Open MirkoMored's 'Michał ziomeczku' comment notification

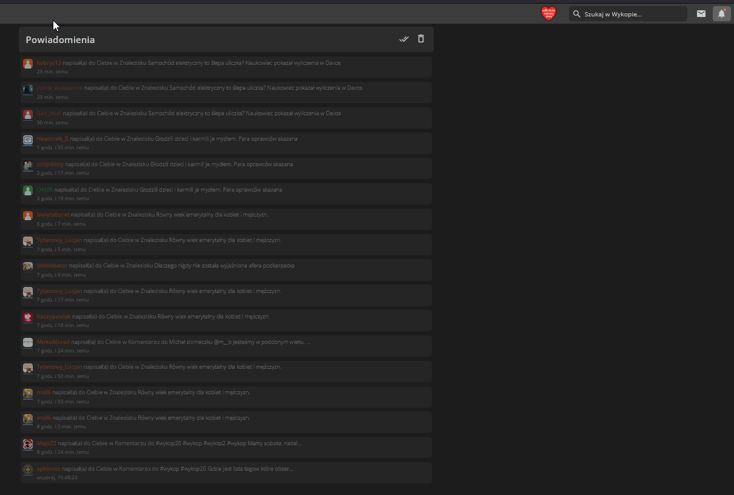190,342
